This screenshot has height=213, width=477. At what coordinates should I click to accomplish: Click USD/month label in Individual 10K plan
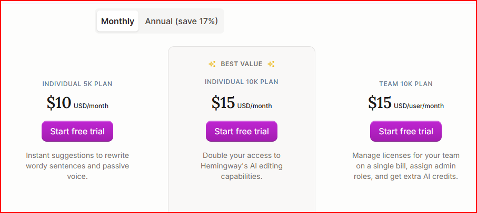[255, 105]
